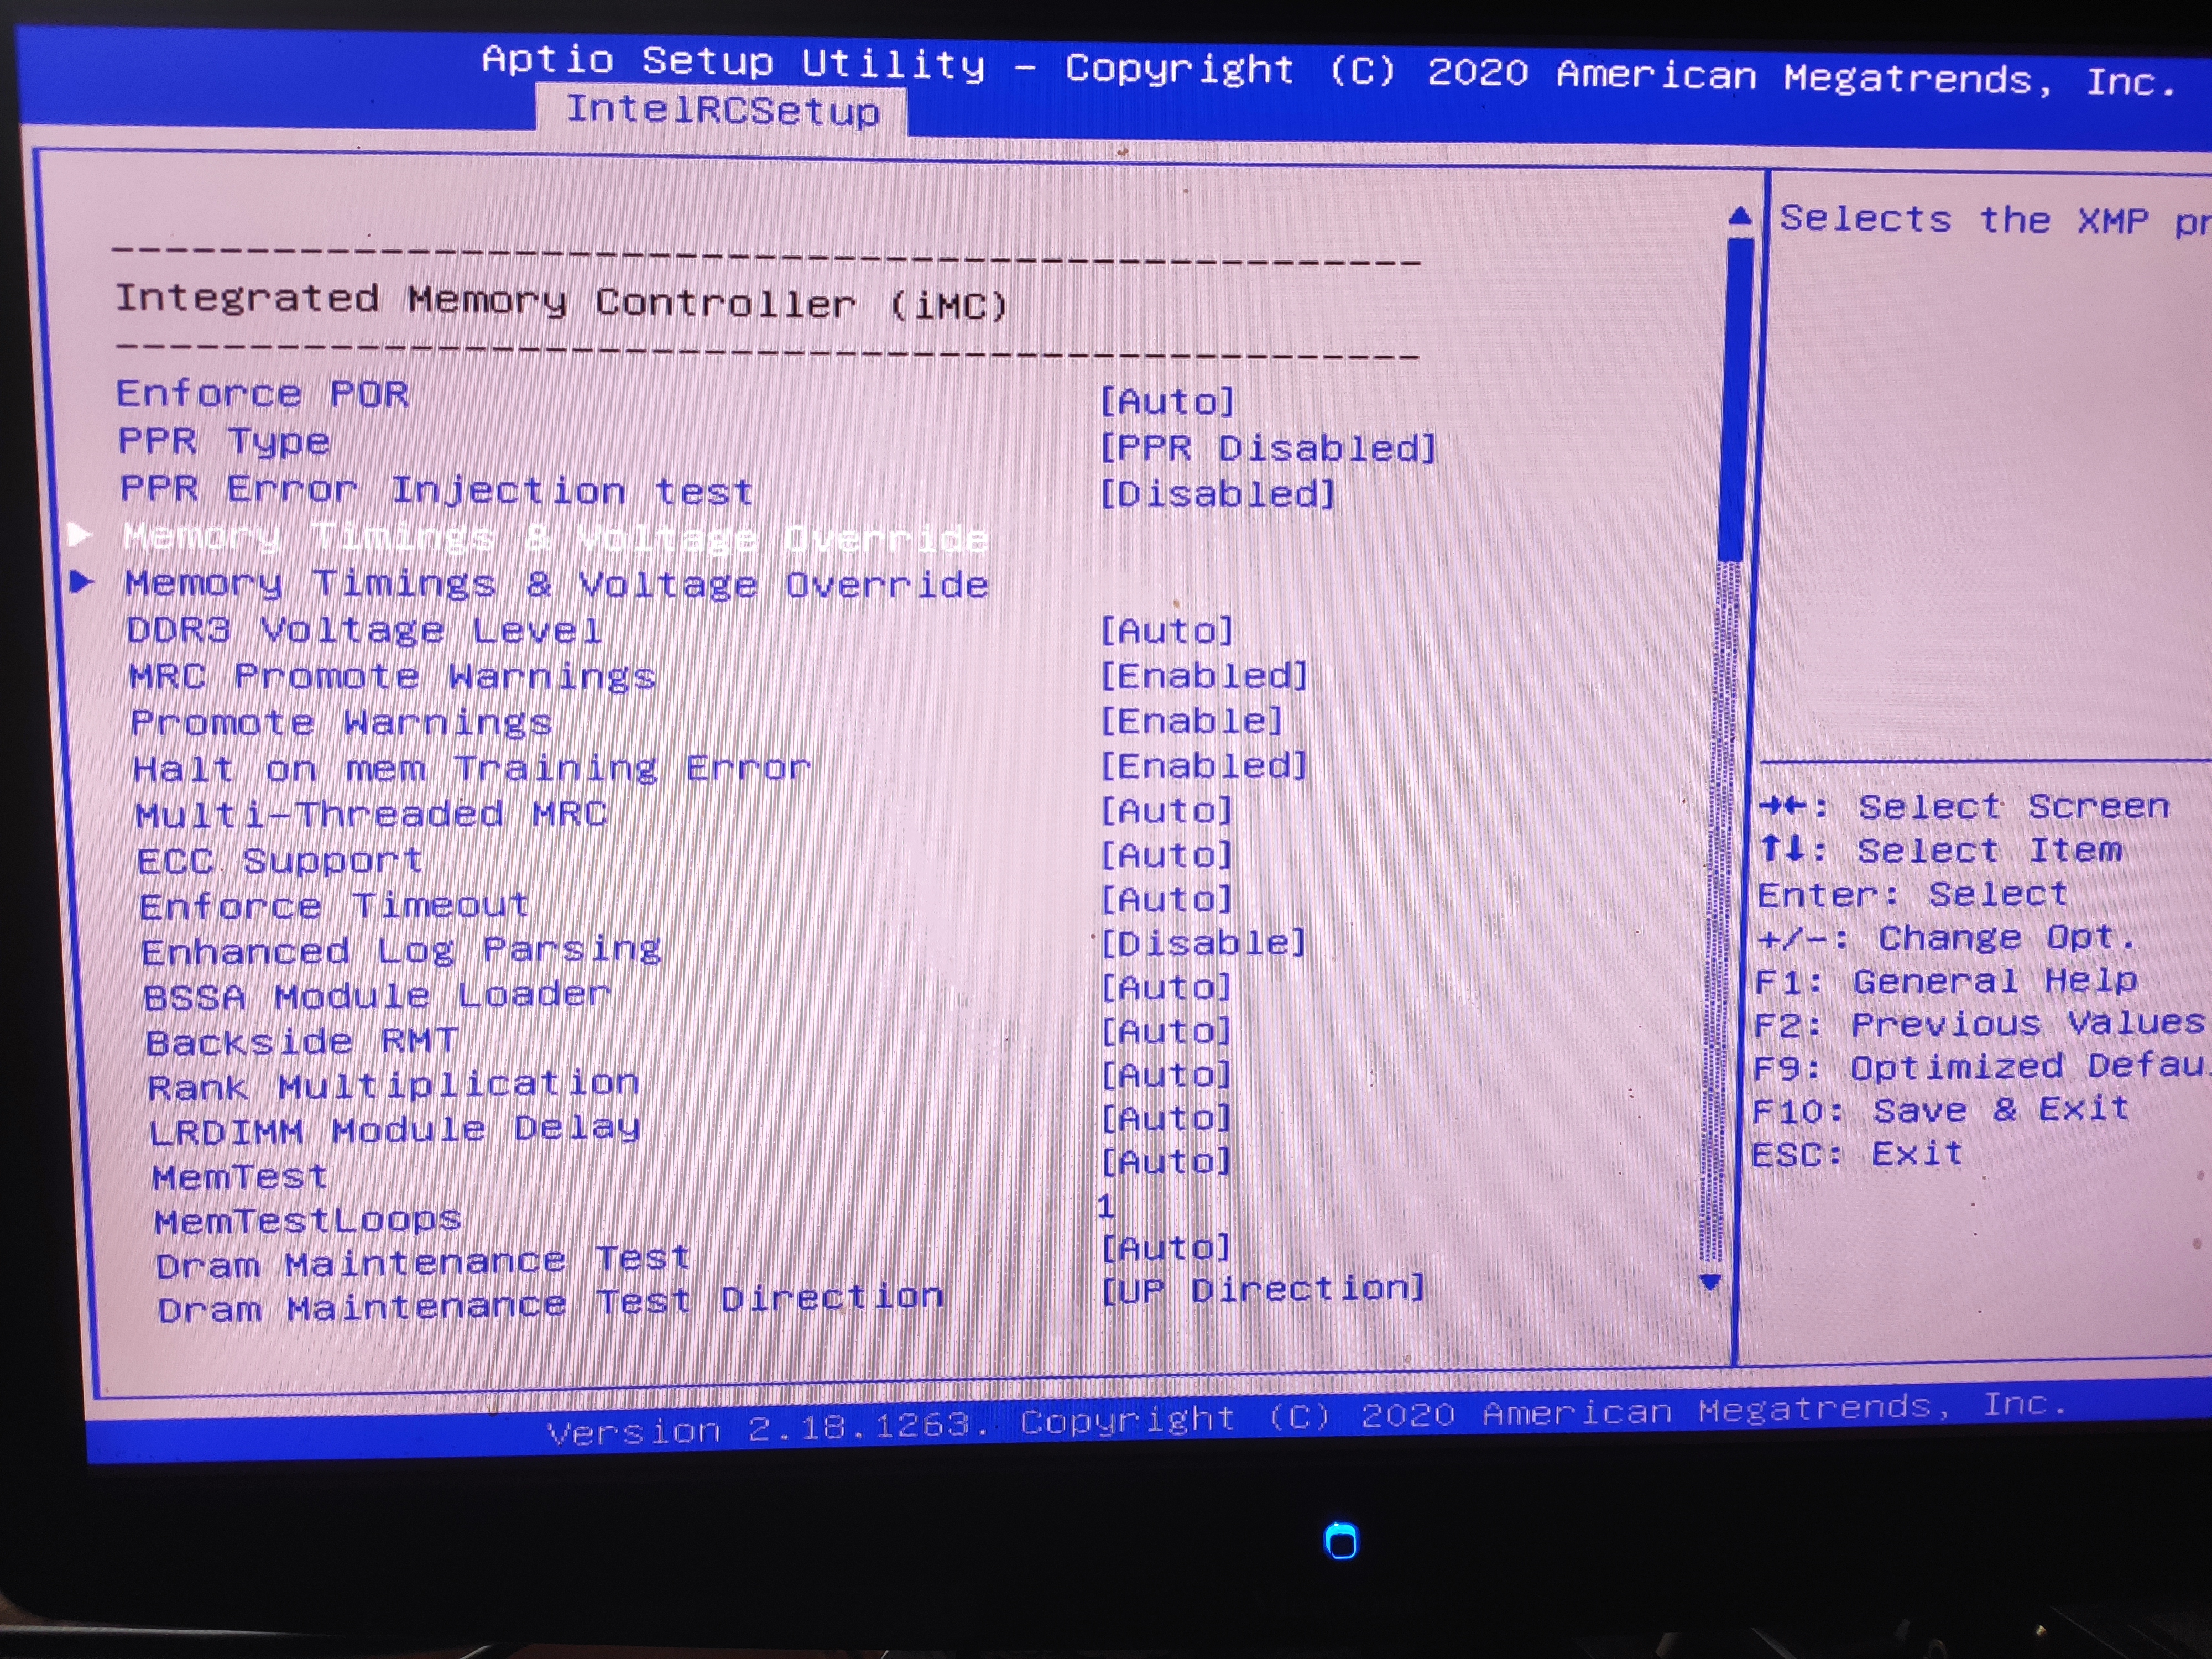Toggle Enhanced Log Parsing Disable value
This screenshot has width=2212, height=1659.
(1204, 943)
